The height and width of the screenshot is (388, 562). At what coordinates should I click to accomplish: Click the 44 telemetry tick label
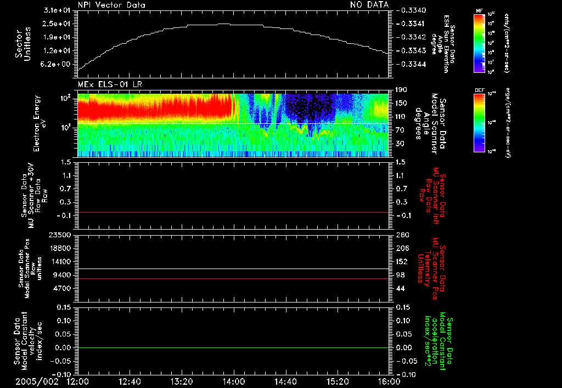401,288
